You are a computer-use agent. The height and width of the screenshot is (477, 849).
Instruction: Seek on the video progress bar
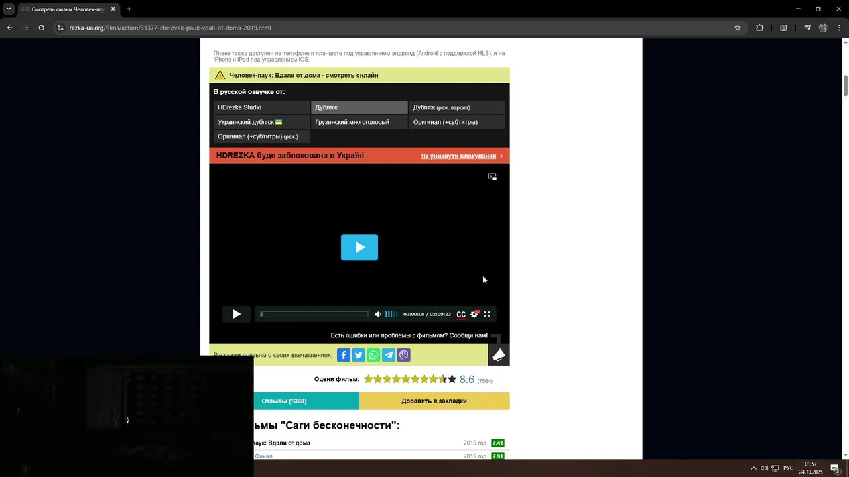[x=314, y=314]
